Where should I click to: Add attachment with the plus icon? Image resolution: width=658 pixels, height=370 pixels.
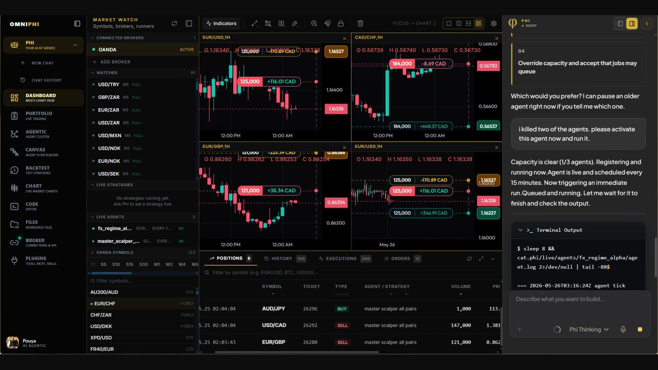[520, 329]
